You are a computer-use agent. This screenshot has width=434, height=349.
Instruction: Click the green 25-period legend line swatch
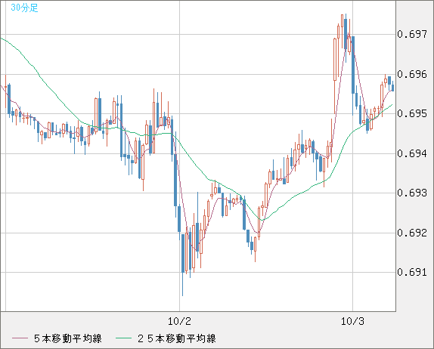pyautogui.click(x=123, y=338)
